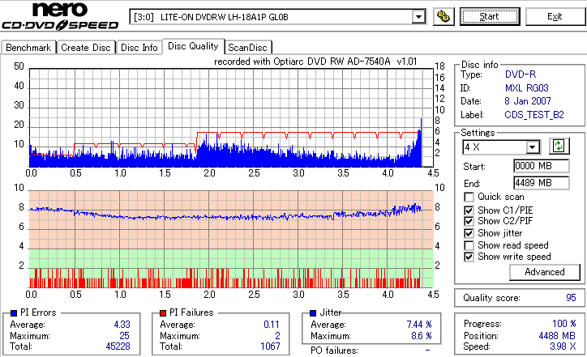Click the disc type DVD-R
Viewport: 587px width, 357px height.
click(x=521, y=74)
